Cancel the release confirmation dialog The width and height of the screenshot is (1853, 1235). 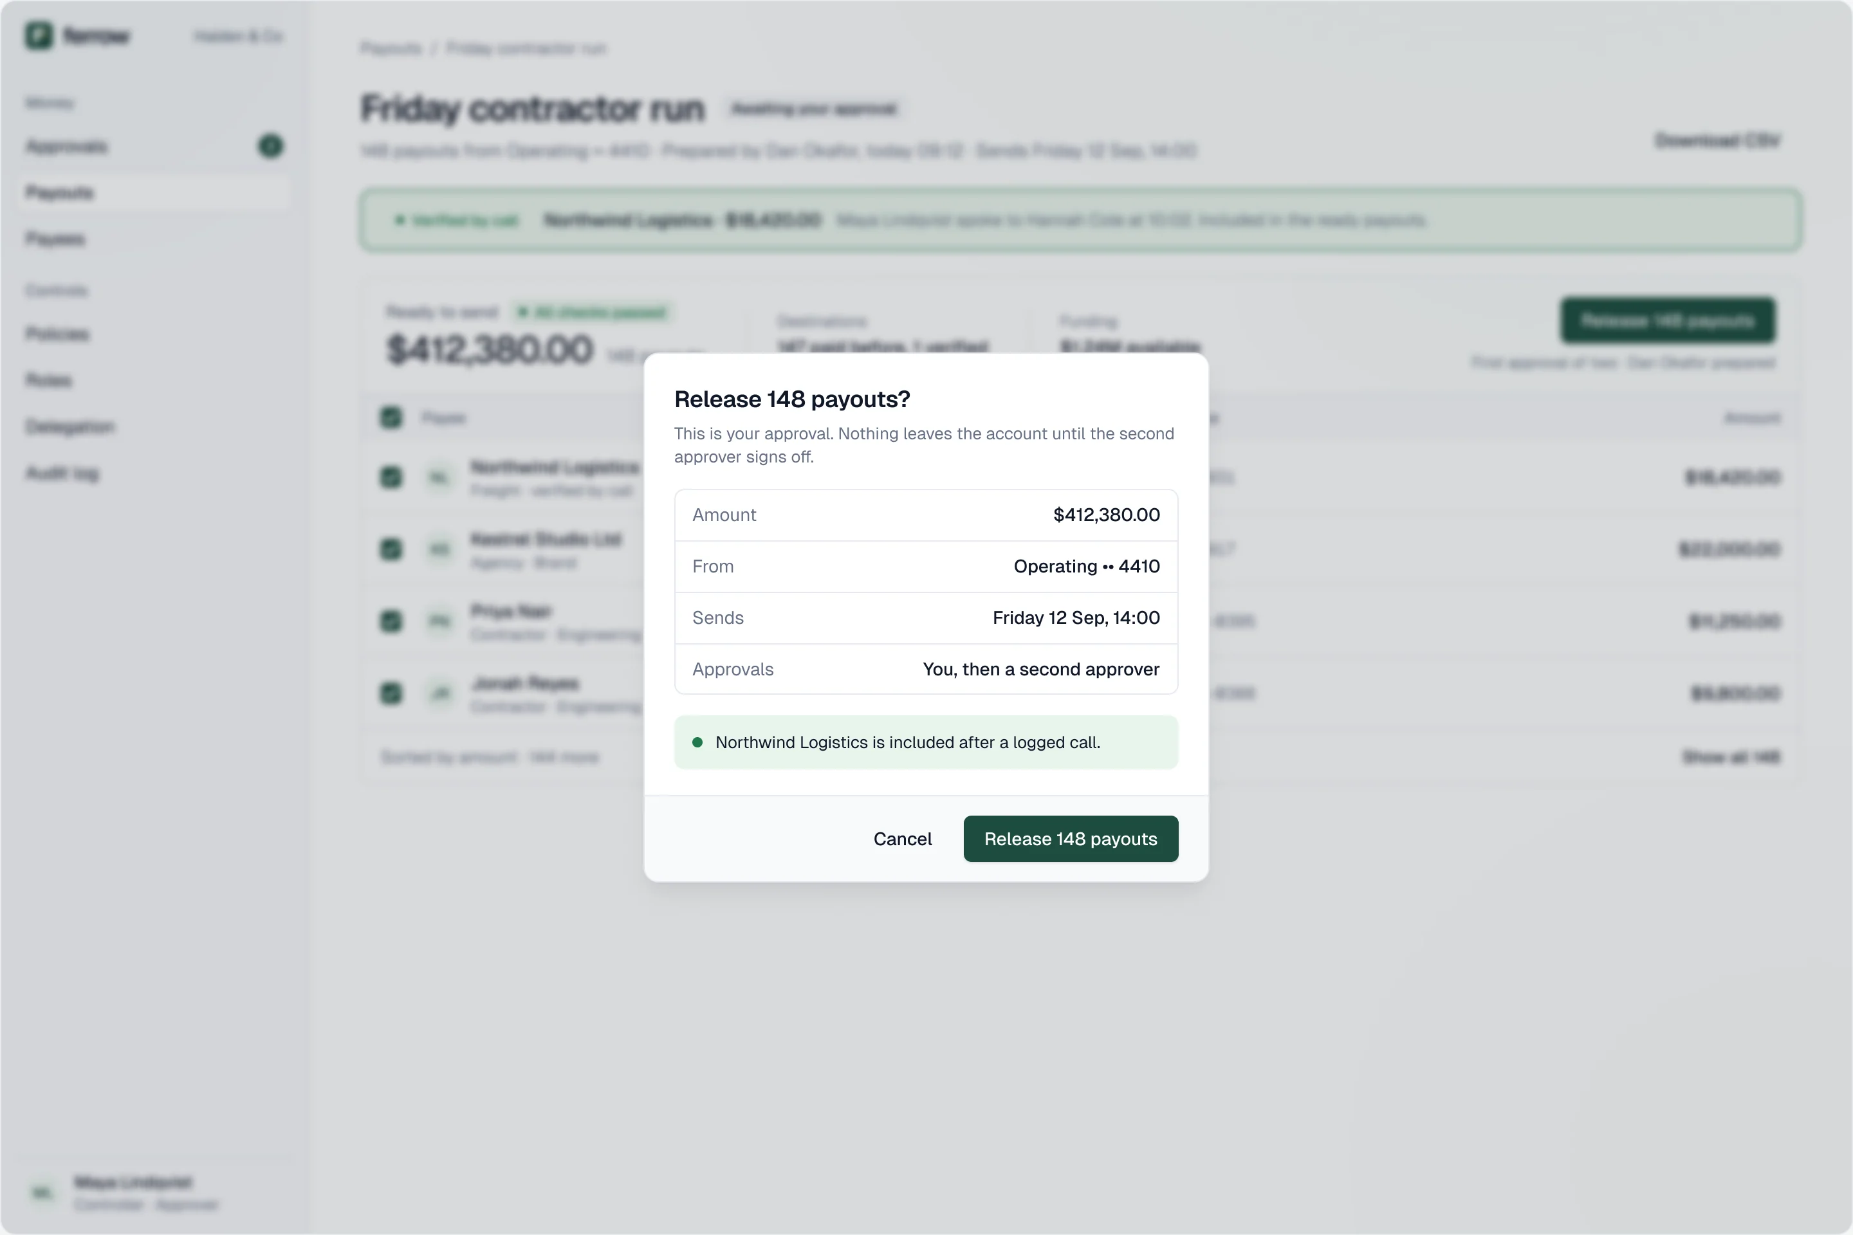coord(902,839)
